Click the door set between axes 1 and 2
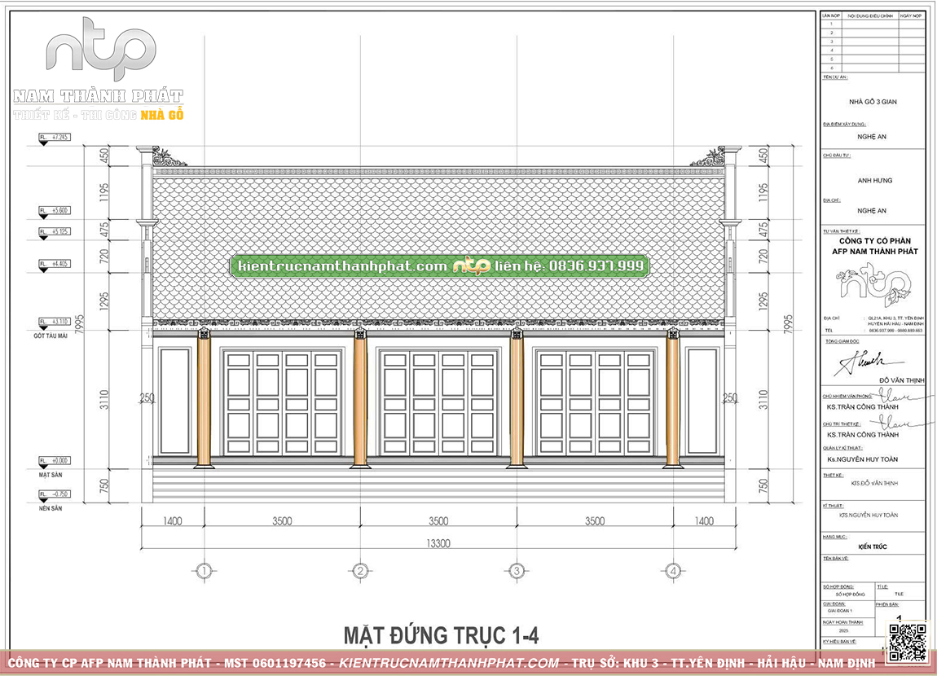937x676 pixels. click(282, 403)
